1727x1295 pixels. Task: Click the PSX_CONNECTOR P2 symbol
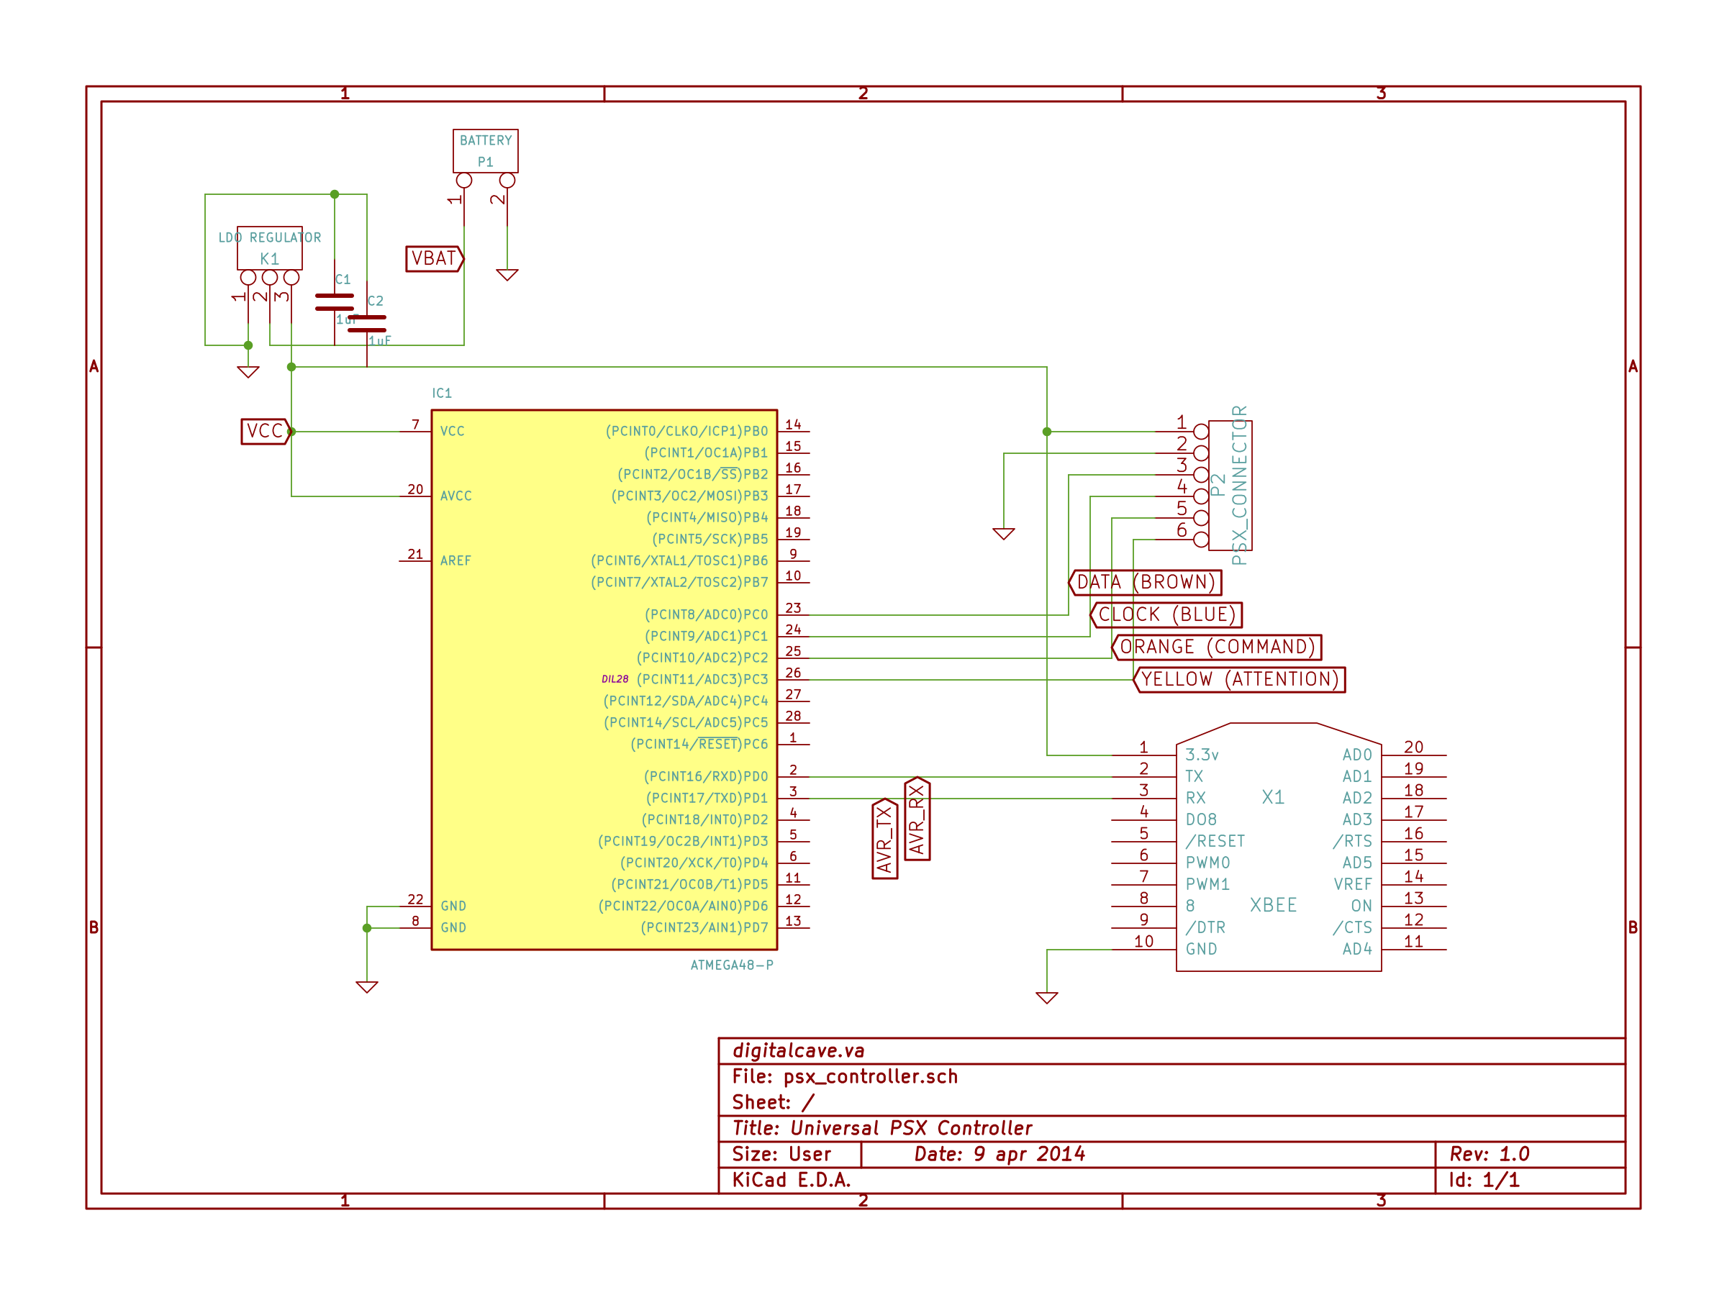pyautogui.click(x=1230, y=486)
